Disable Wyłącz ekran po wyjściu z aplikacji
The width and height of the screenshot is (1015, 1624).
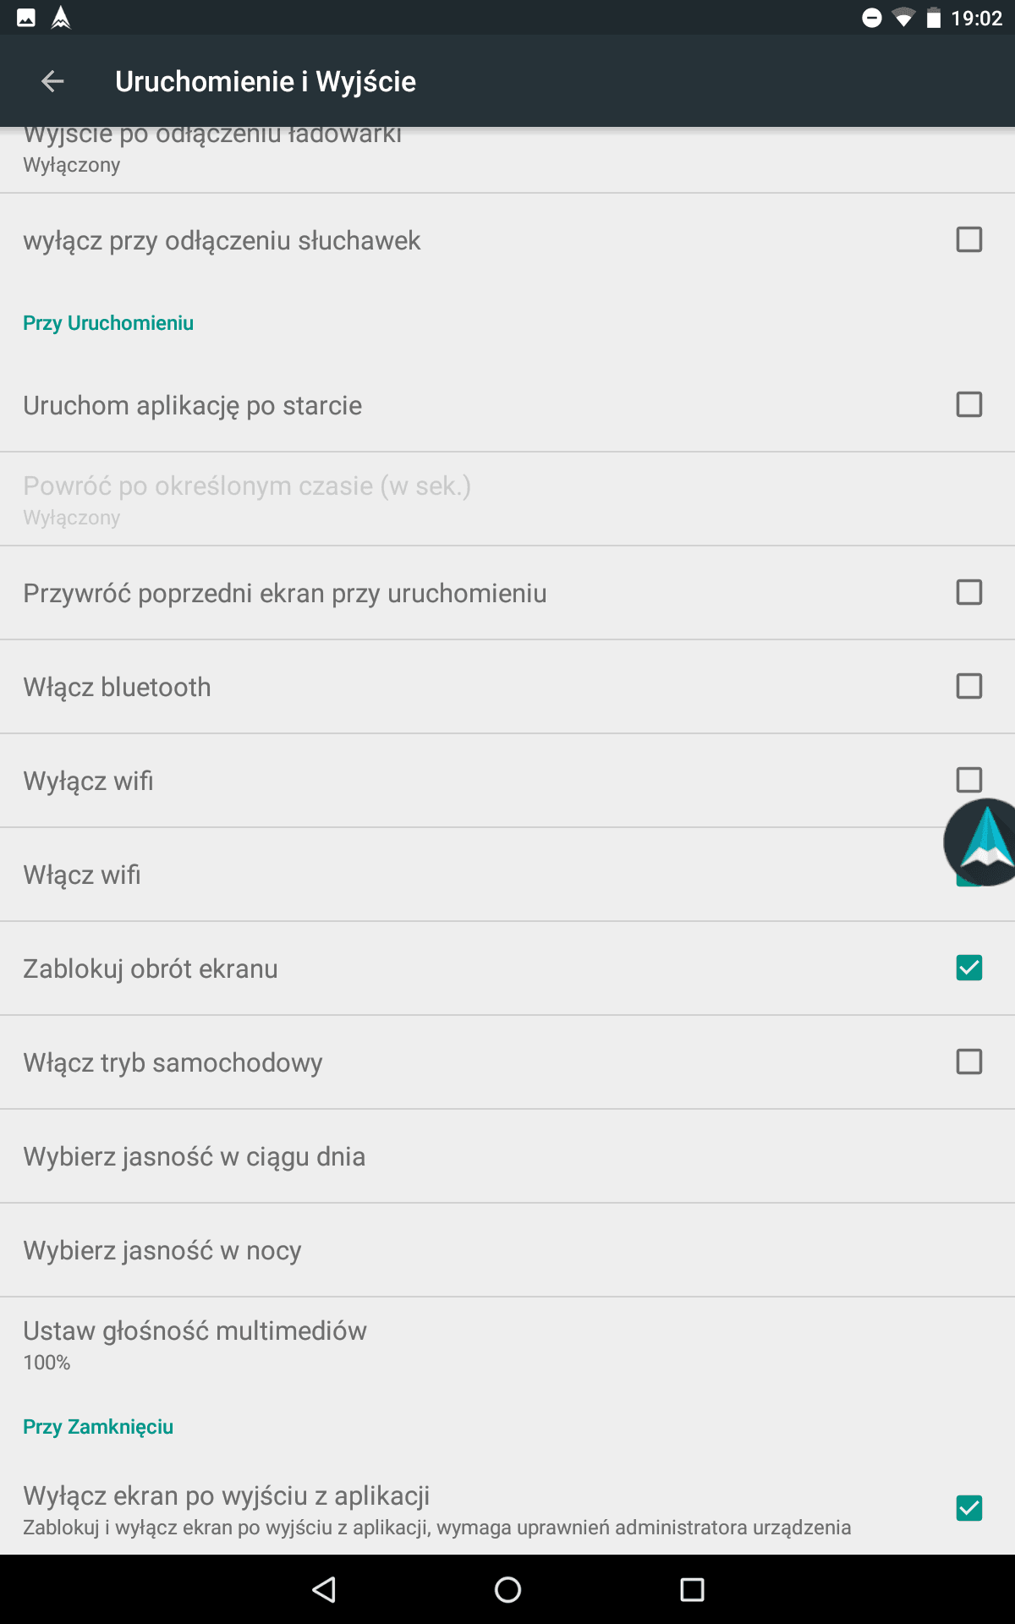coord(969,1508)
